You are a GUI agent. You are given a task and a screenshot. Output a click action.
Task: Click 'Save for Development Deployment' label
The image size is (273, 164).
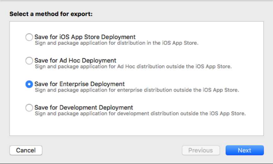click(84, 108)
